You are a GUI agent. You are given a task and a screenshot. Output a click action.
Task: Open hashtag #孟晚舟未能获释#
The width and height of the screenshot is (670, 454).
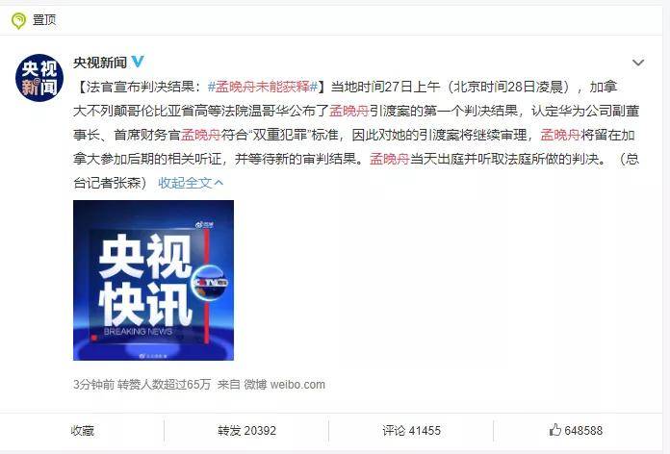tap(263, 87)
